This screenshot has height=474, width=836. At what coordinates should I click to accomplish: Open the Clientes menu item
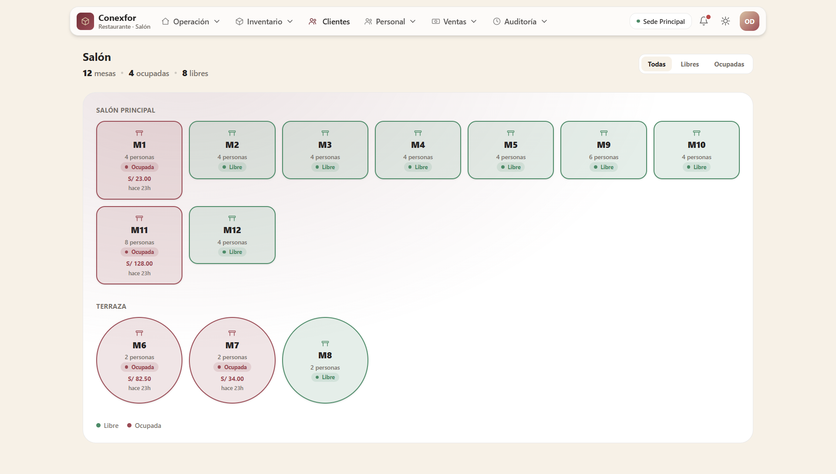click(329, 21)
